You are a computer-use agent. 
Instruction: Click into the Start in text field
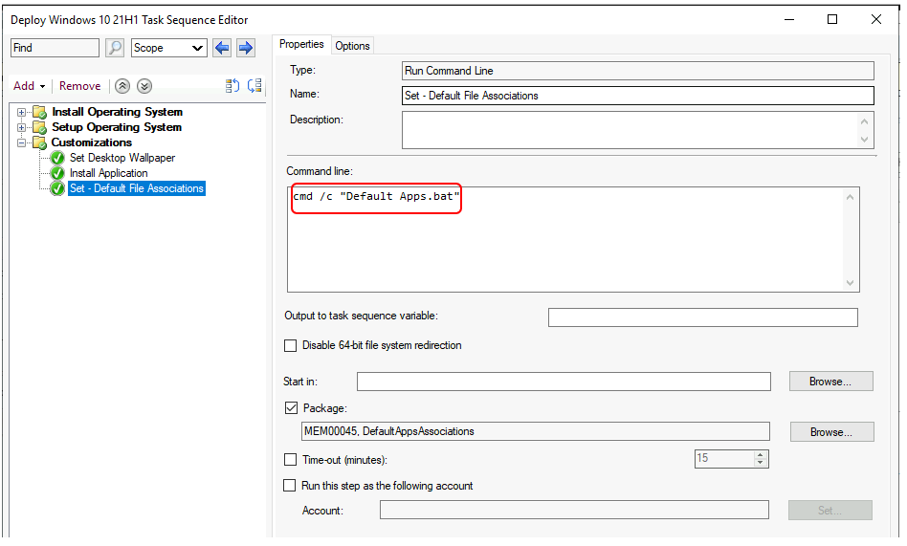coord(564,382)
